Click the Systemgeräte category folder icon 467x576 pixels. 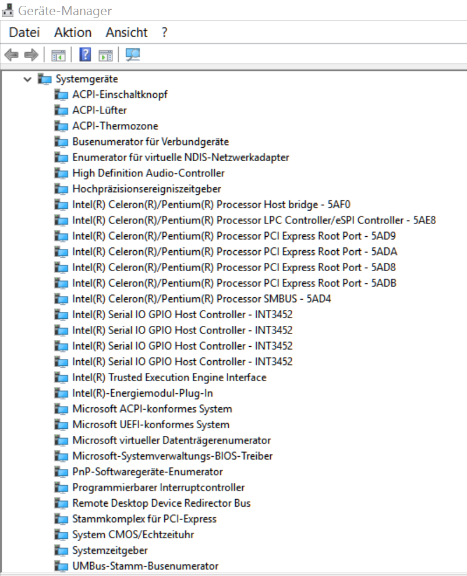(44, 79)
